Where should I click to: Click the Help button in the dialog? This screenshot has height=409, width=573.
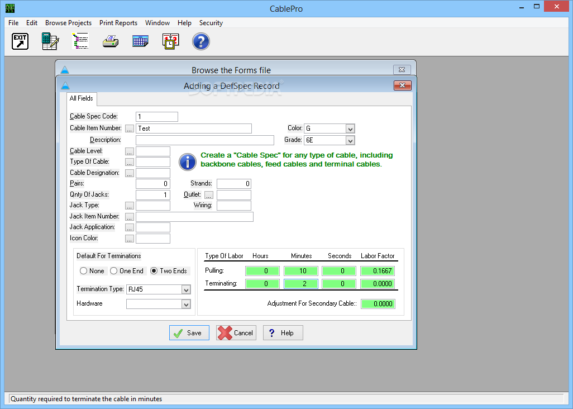(x=283, y=332)
